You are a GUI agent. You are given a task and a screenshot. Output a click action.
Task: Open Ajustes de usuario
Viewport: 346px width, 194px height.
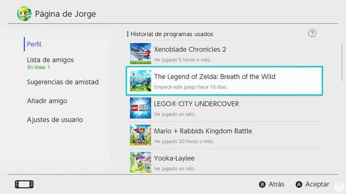coord(55,120)
